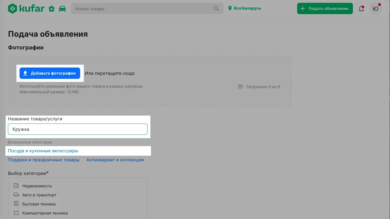Image resolution: width=390 pixels, height=219 pixels.
Task: Open the user profile avatar Ю
Action: (376, 8)
